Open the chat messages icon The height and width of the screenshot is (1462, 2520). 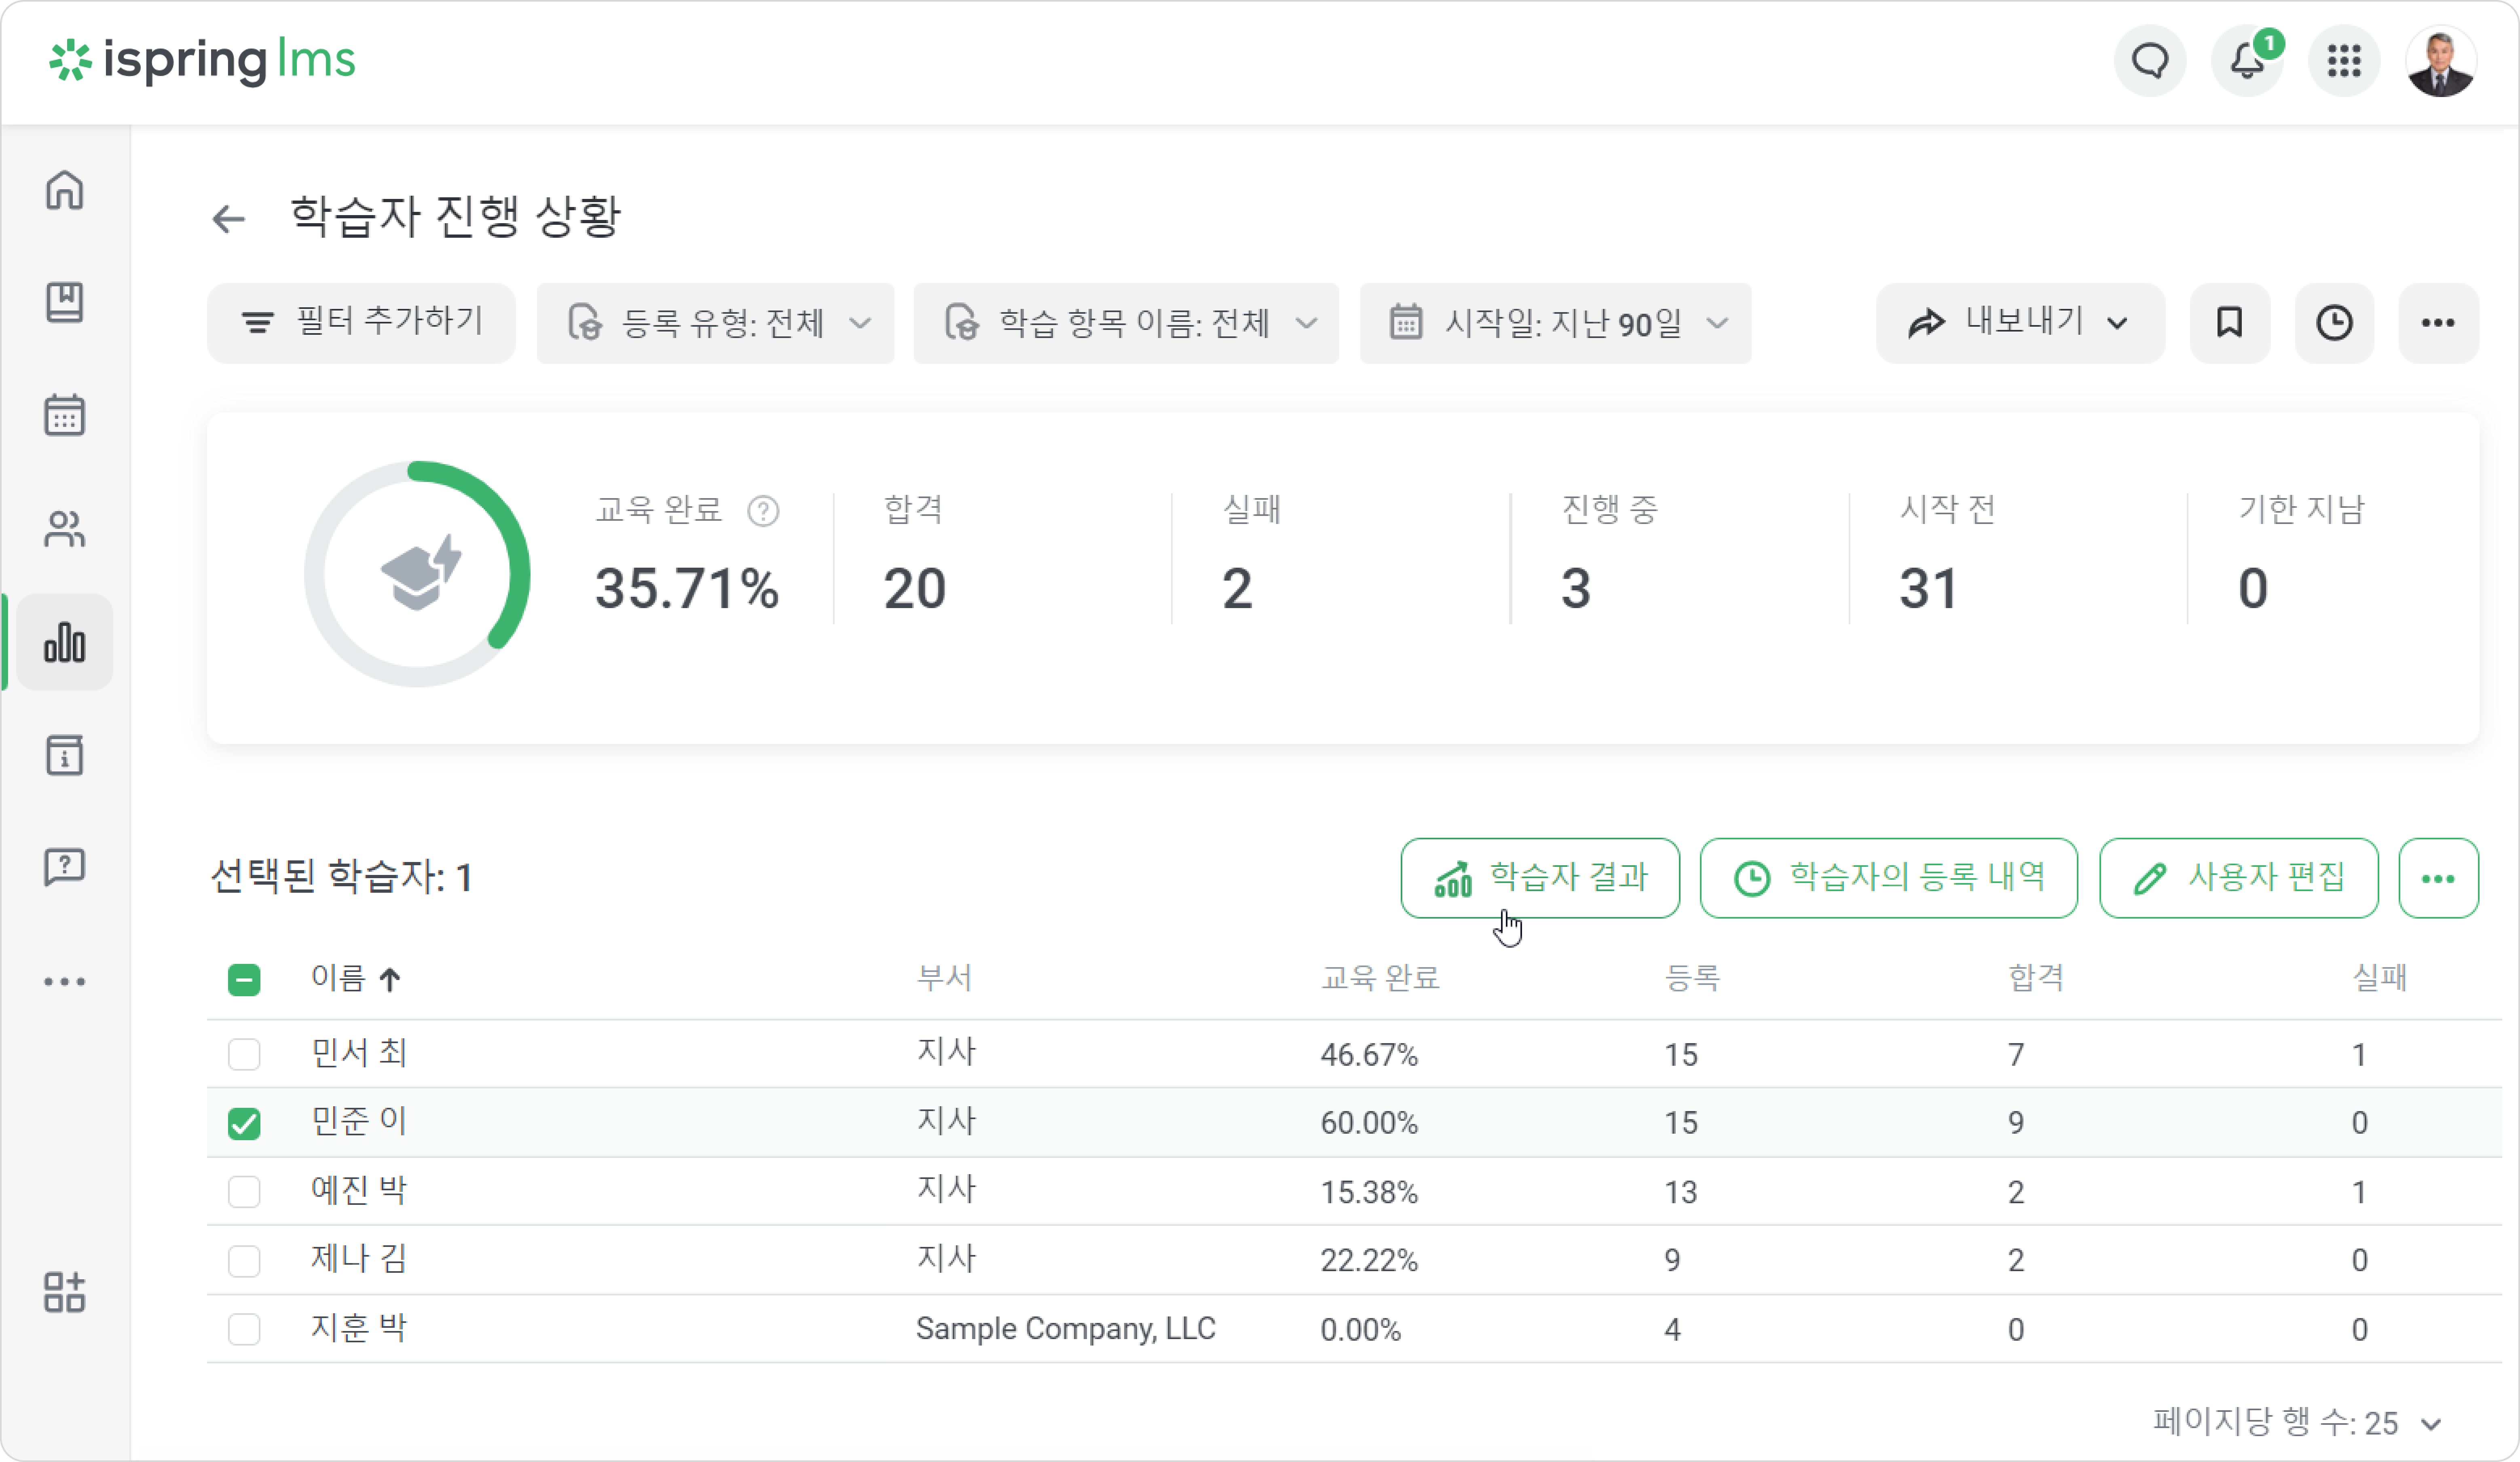pos(2150,61)
